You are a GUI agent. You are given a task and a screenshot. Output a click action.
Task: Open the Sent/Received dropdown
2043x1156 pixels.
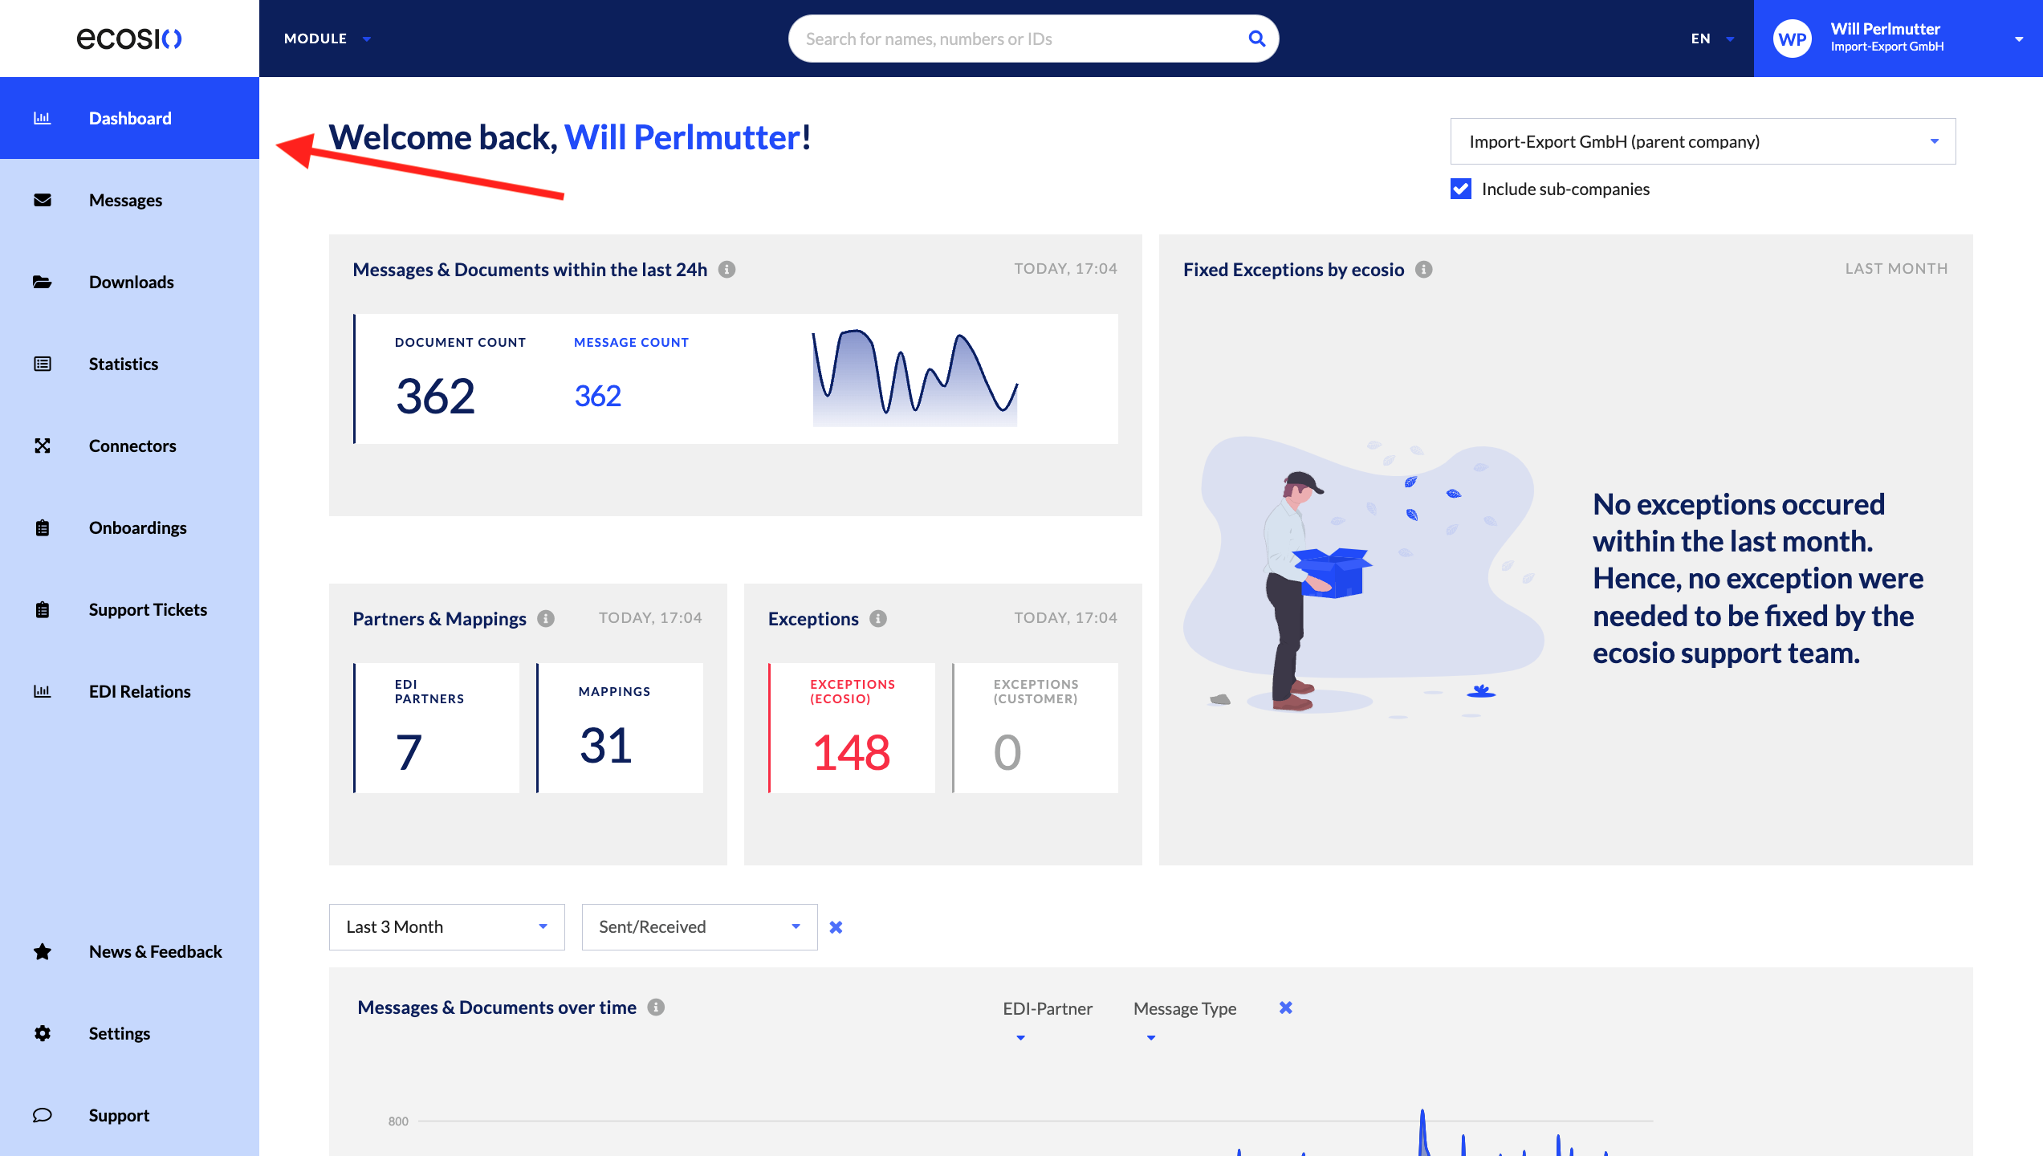(699, 927)
